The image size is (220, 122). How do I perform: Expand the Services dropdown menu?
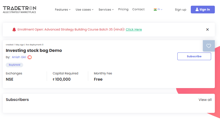click(x=106, y=9)
